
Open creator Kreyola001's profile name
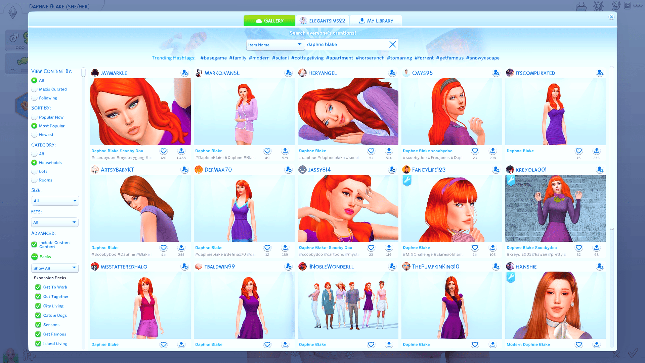531,170
